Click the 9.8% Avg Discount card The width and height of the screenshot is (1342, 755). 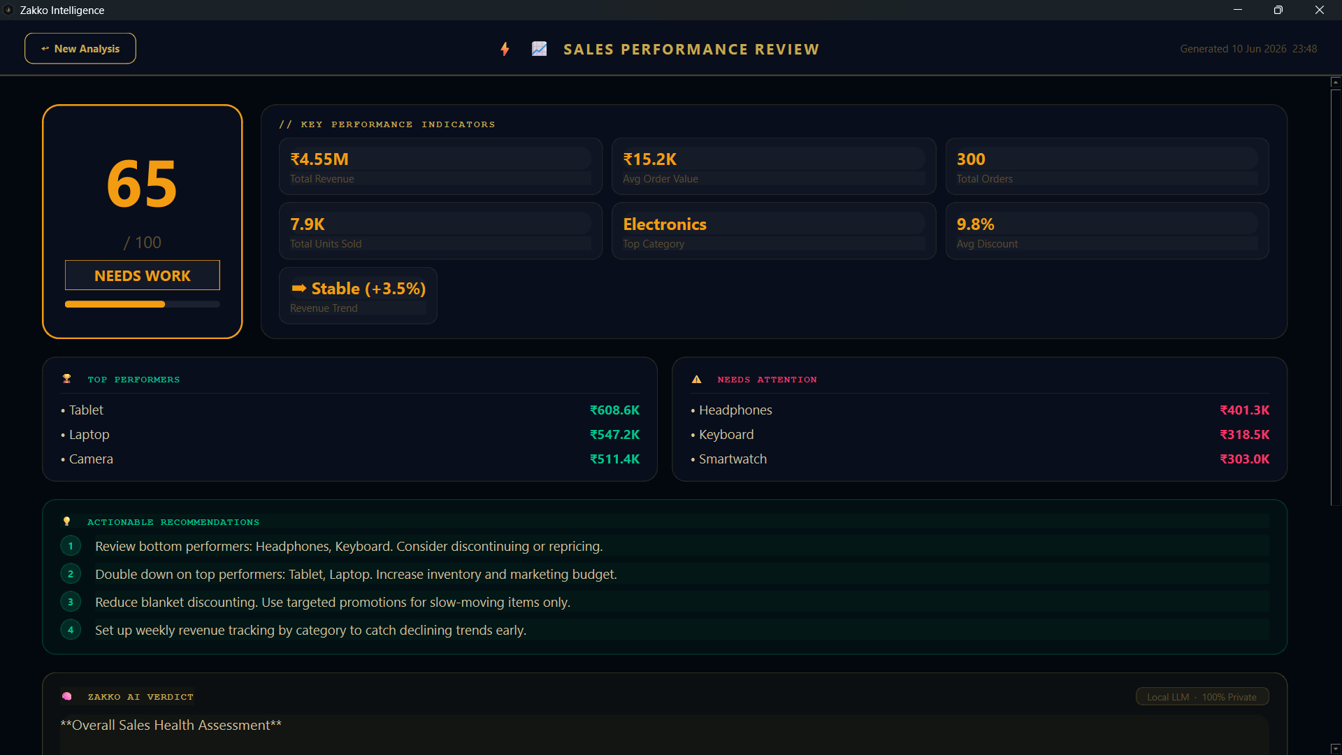click(1107, 231)
